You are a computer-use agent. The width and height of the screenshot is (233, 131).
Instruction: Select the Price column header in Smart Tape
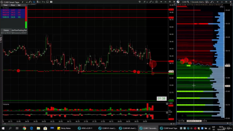pos(13,5)
